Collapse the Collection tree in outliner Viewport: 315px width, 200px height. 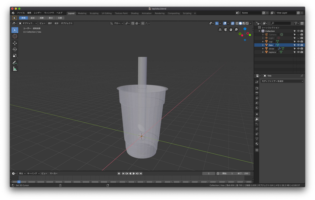260,31
